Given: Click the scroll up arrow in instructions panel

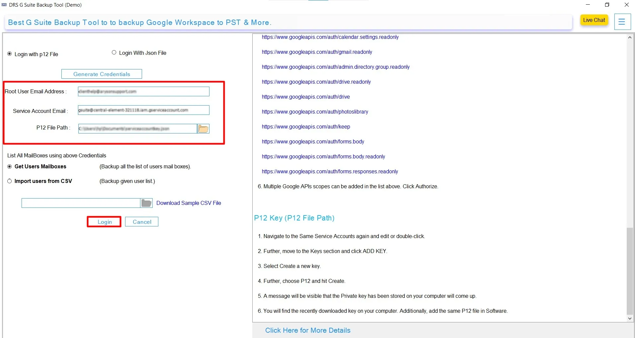Looking at the screenshot, I should click(630, 38).
